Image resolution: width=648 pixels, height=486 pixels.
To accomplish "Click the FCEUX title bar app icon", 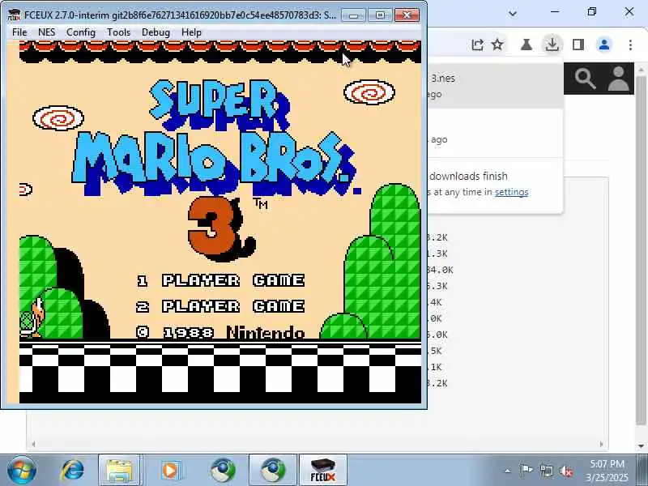I will click(x=14, y=15).
